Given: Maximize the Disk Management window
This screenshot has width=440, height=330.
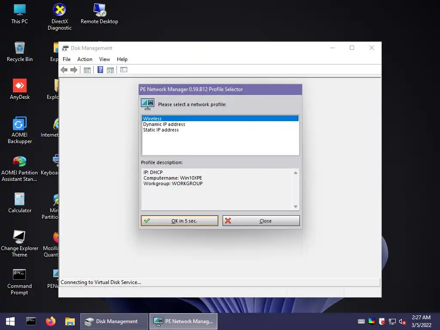Looking at the screenshot, I should [x=352, y=48].
